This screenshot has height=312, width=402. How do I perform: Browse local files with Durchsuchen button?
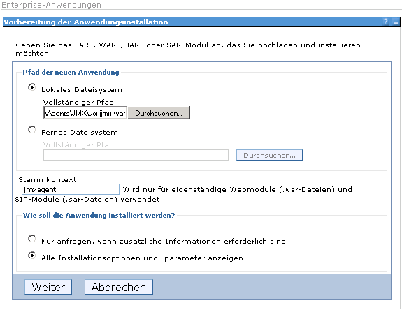pos(159,113)
